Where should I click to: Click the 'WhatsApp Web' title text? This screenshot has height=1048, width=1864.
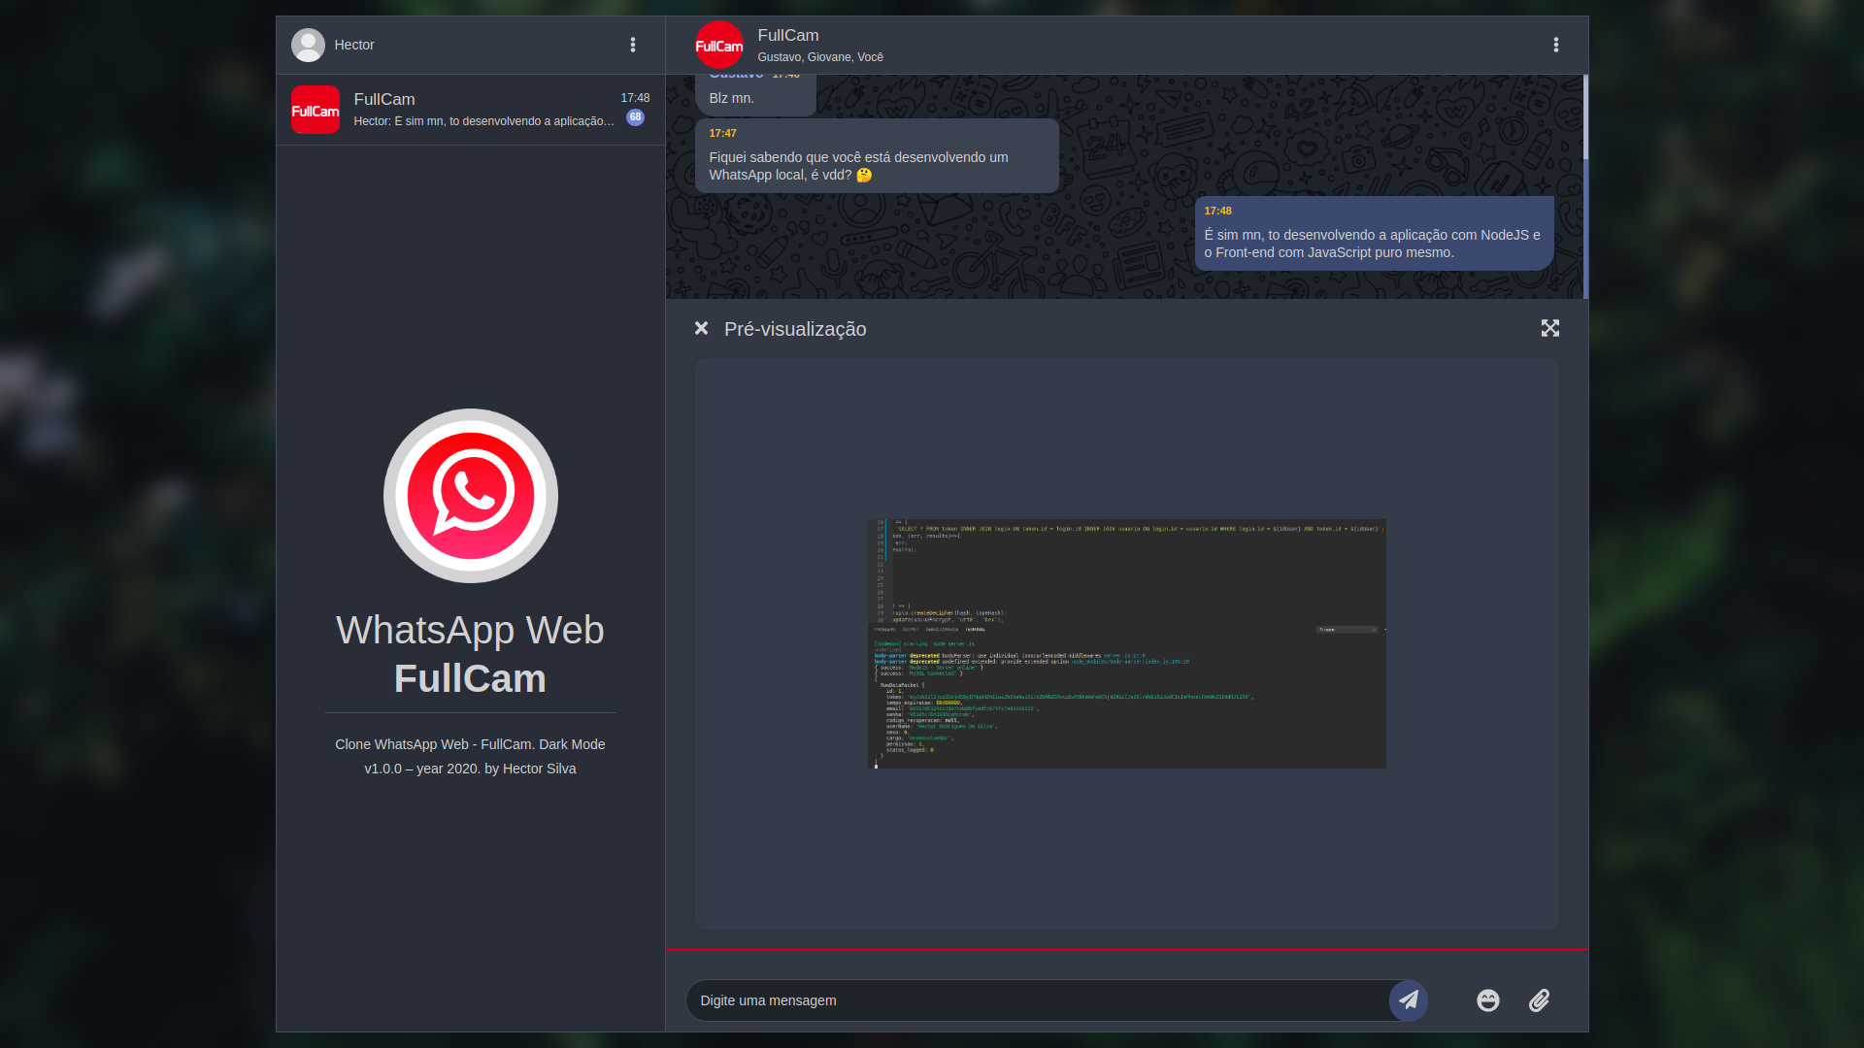pos(471,630)
